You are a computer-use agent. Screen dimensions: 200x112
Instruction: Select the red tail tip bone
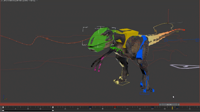pos(184,30)
